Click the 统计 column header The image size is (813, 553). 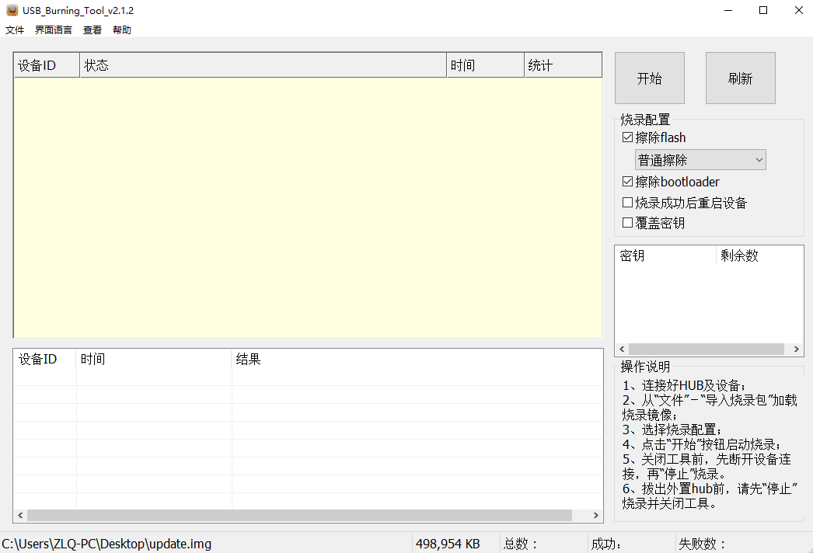[x=563, y=65]
